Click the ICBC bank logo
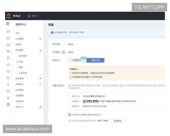 91,101
